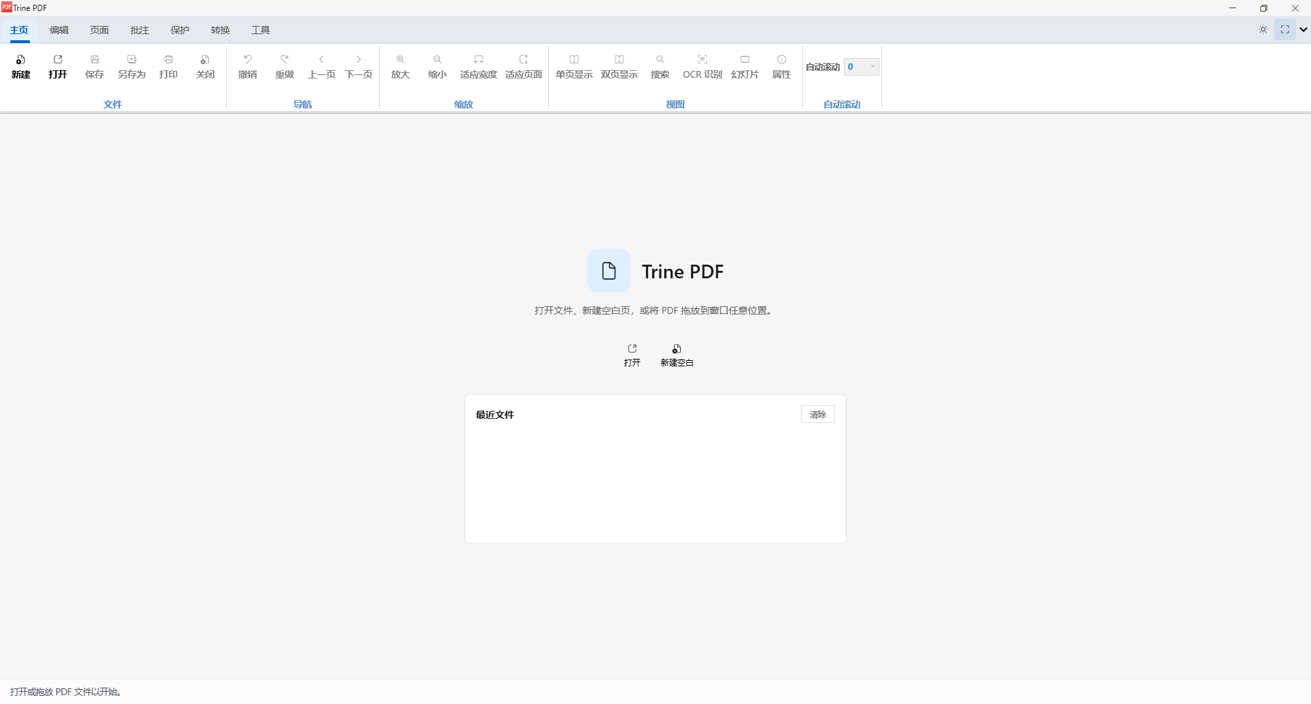Click the 打开 icon in the ribbon toolbar
The width and height of the screenshot is (1311, 704).
click(x=58, y=67)
